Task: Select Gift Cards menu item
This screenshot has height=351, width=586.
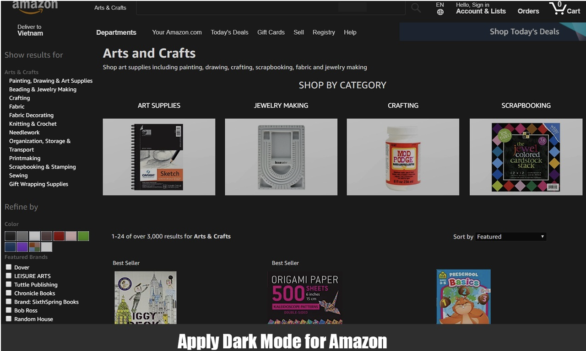Action: pos(271,32)
